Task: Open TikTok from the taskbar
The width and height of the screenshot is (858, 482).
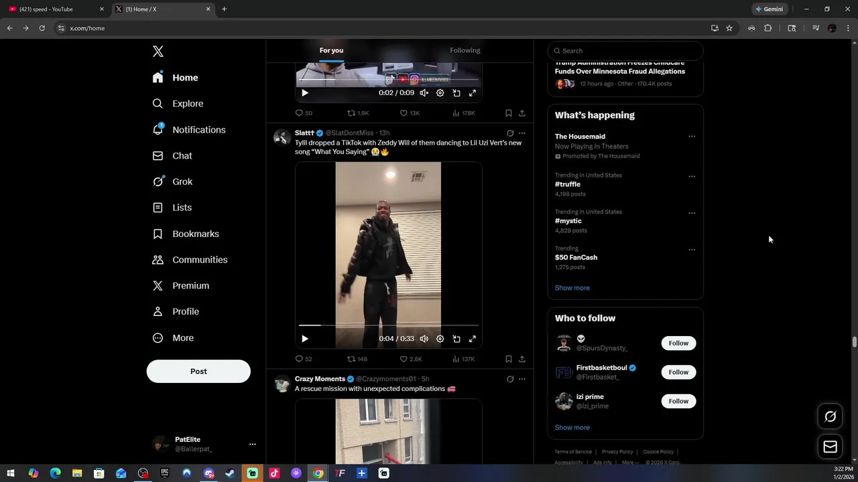Action: pyautogui.click(x=274, y=473)
